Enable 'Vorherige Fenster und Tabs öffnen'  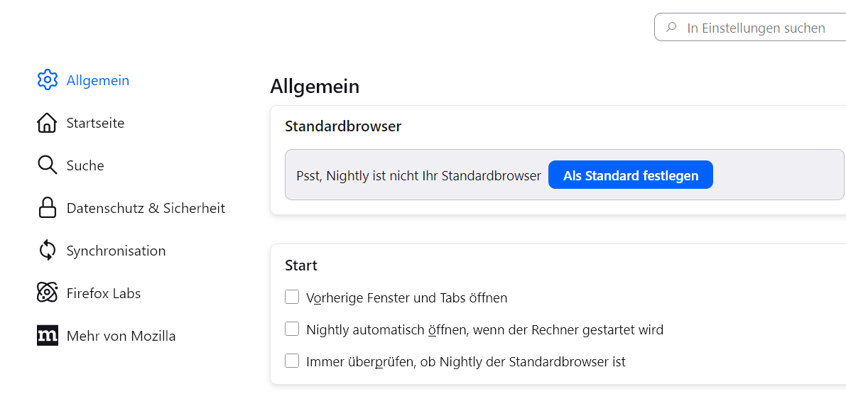(x=292, y=297)
